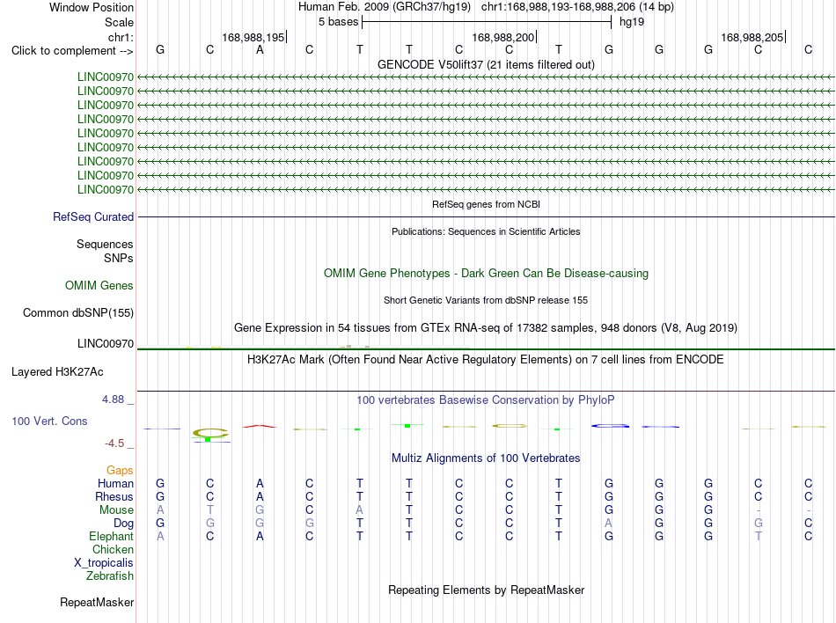
Task: Select the Mouse species row label
Action: coord(116,510)
